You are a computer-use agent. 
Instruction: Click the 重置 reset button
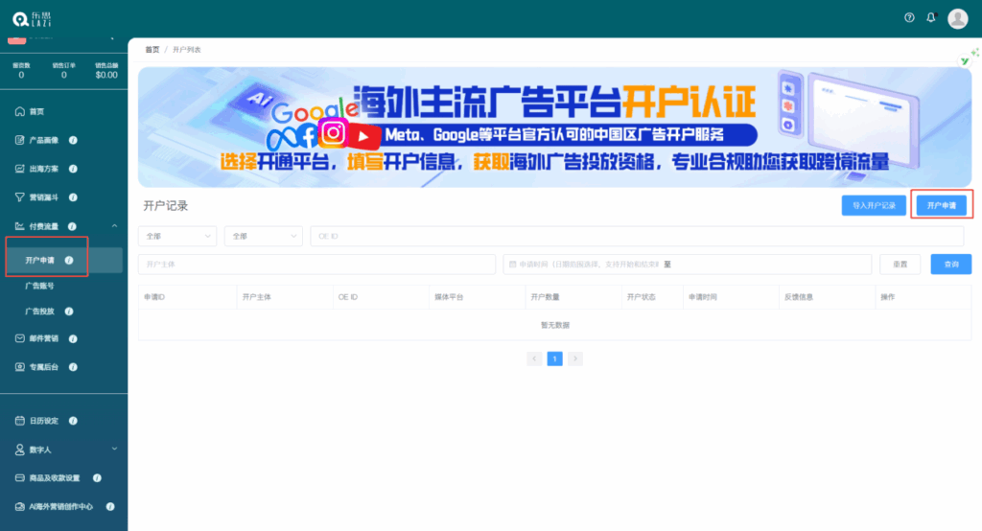click(x=900, y=265)
